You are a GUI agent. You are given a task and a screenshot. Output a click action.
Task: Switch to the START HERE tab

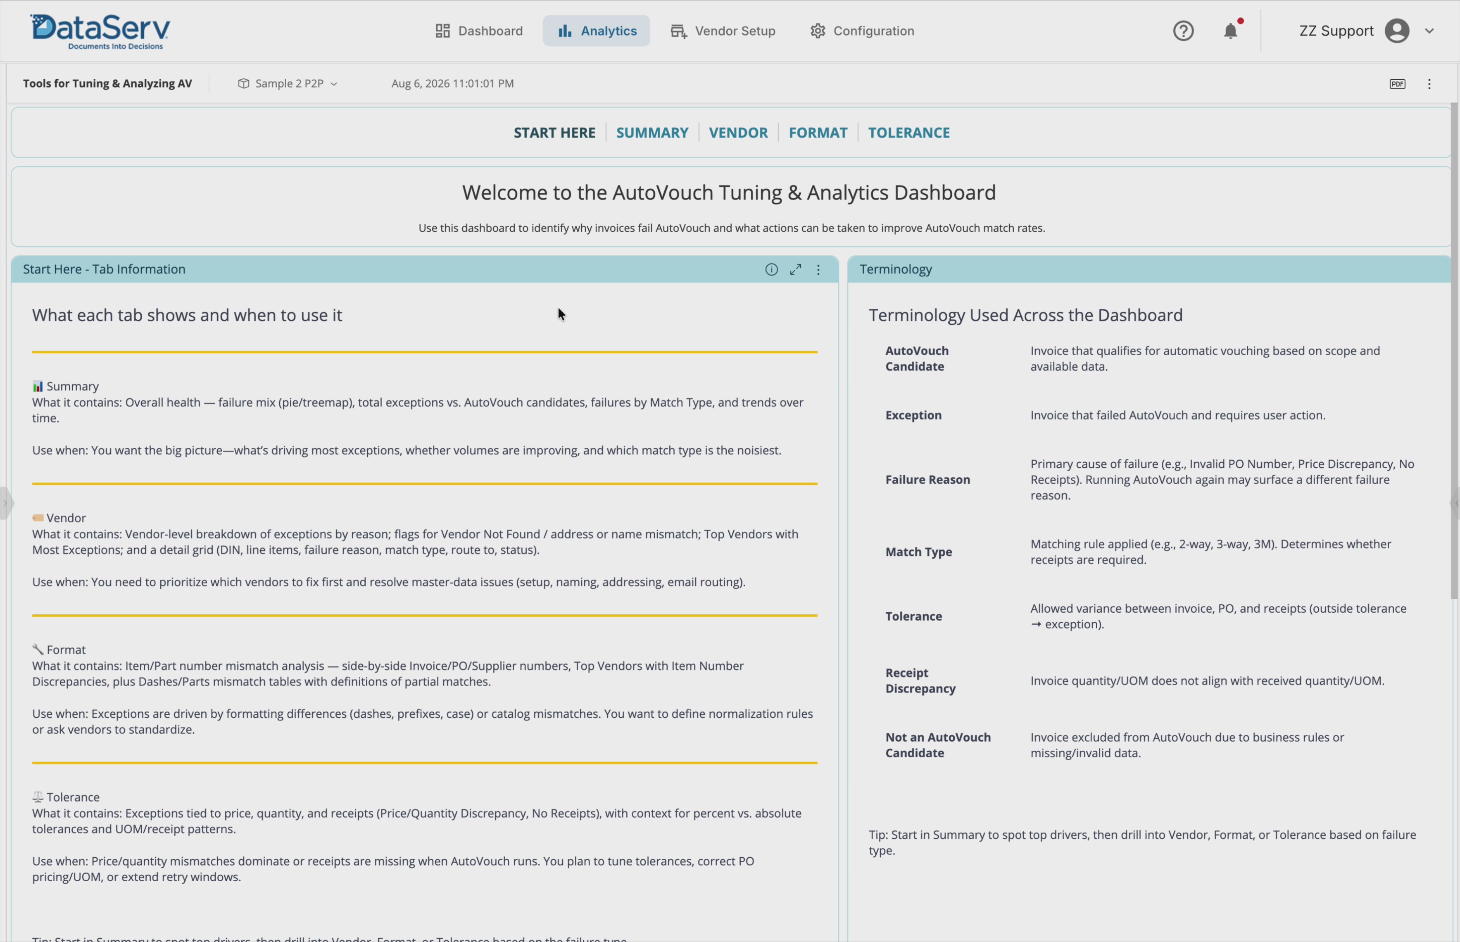coord(554,133)
